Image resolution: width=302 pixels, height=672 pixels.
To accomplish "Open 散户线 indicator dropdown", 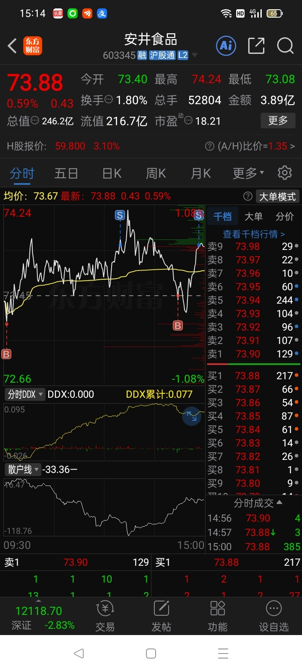I will pos(23,469).
